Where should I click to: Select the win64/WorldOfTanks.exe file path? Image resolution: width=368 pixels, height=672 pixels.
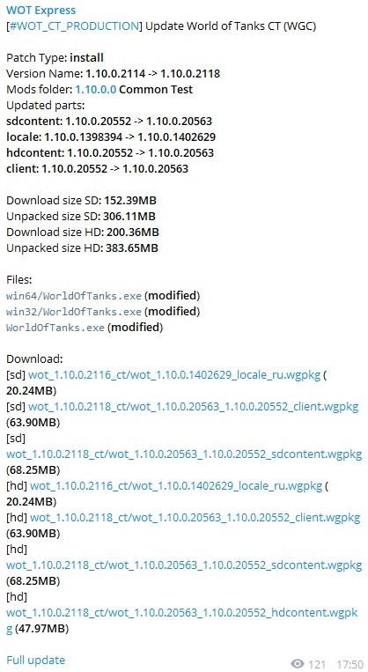[74, 296]
